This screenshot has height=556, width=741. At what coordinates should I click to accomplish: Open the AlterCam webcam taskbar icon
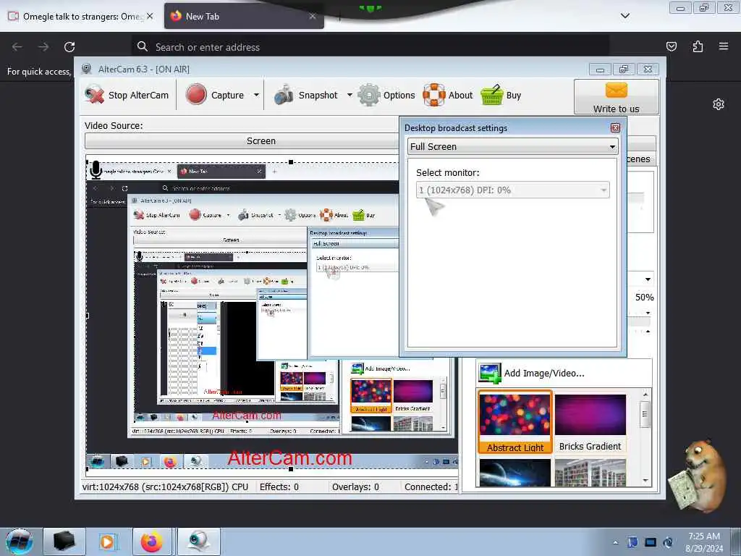coord(198,542)
